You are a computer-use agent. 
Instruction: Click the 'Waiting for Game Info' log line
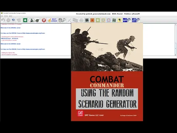[8, 53]
